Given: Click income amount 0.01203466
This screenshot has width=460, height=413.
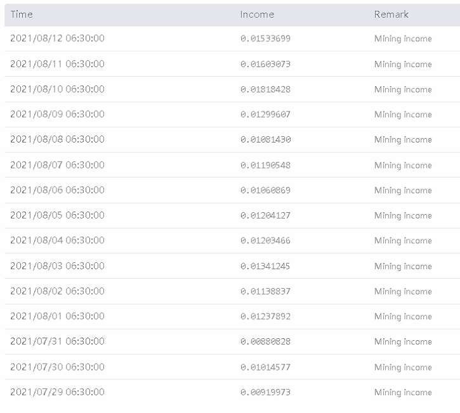Looking at the screenshot, I should (265, 241).
